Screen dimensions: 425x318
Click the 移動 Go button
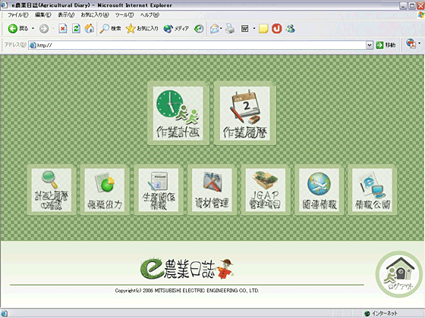coord(386,45)
